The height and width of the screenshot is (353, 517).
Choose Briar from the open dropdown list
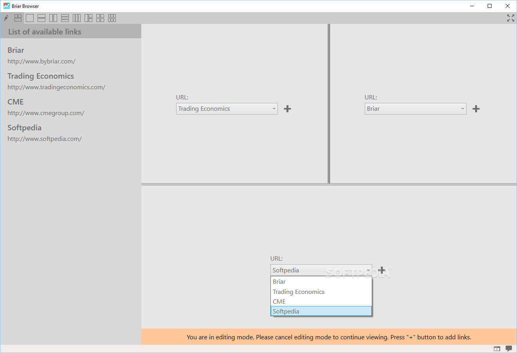321,282
